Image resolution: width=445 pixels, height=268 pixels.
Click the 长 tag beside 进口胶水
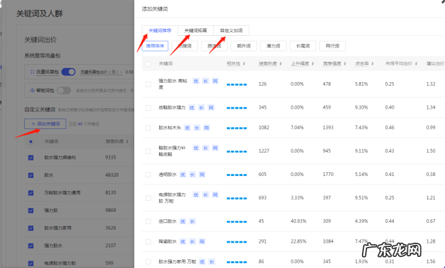point(192,221)
